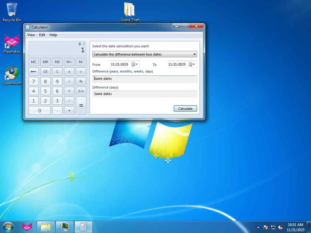
Task: Click the number 0 key
Action: (39, 110)
